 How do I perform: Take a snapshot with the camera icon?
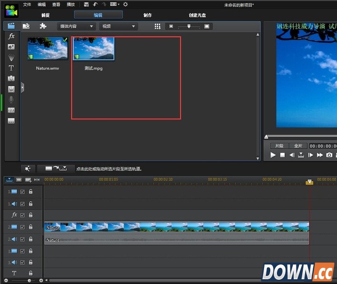click(329, 155)
